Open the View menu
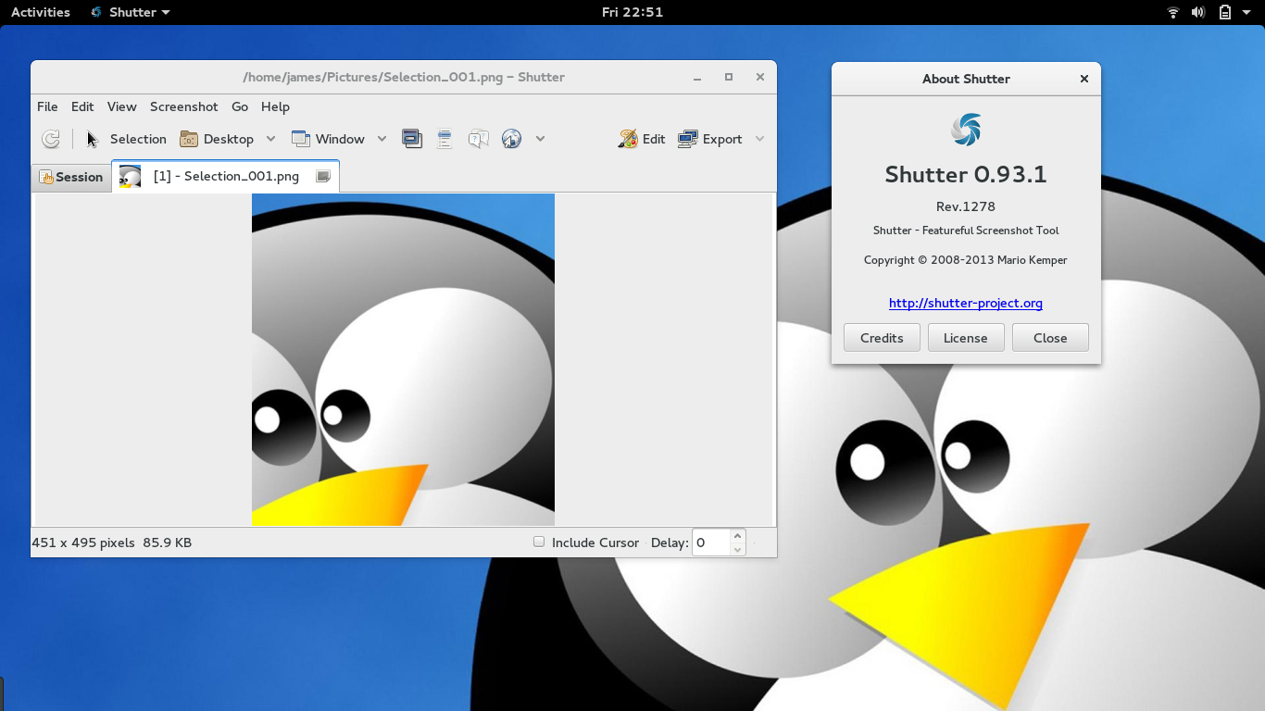 [x=121, y=106]
